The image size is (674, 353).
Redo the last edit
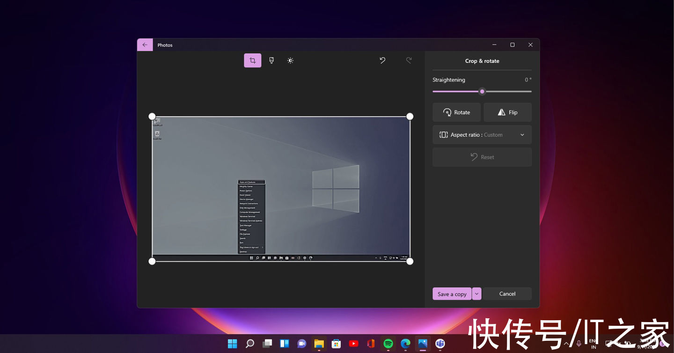click(x=409, y=60)
